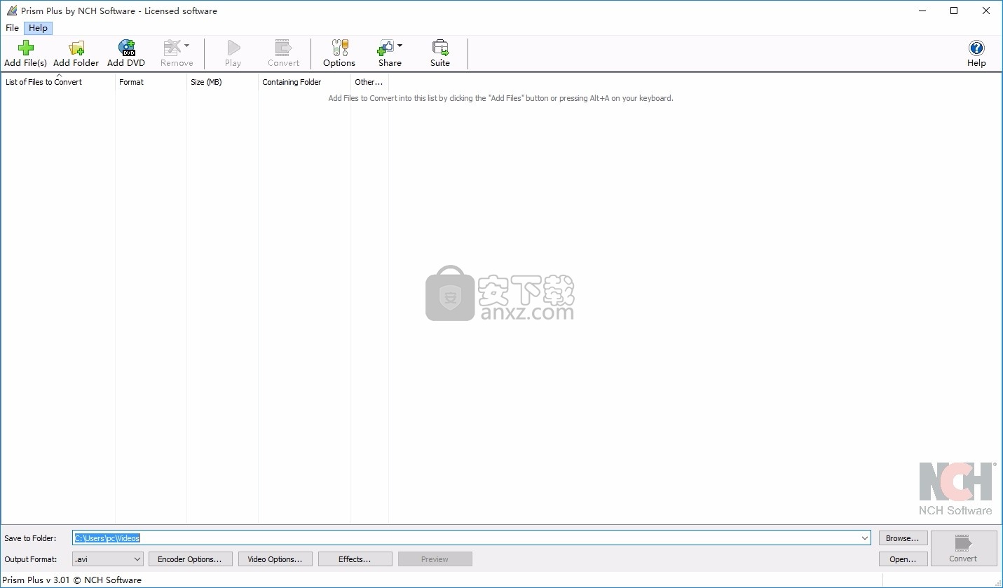This screenshot has width=1003, height=588.
Task: Open the Remove dropdown arrow
Action: pyautogui.click(x=186, y=46)
